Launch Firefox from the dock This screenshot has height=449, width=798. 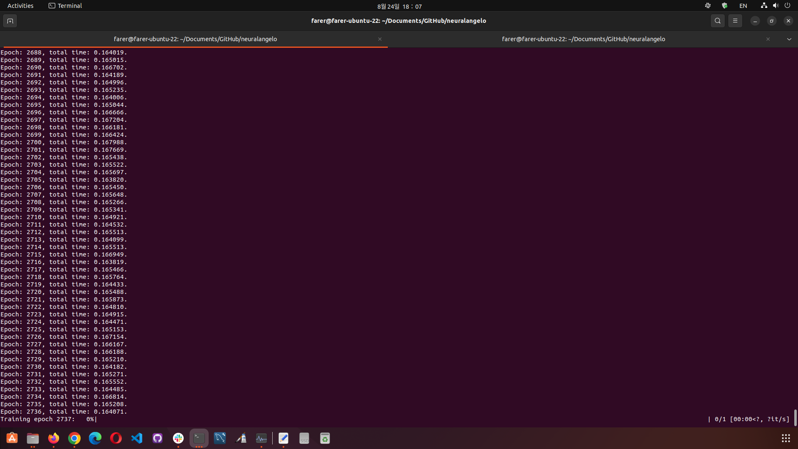click(x=53, y=438)
